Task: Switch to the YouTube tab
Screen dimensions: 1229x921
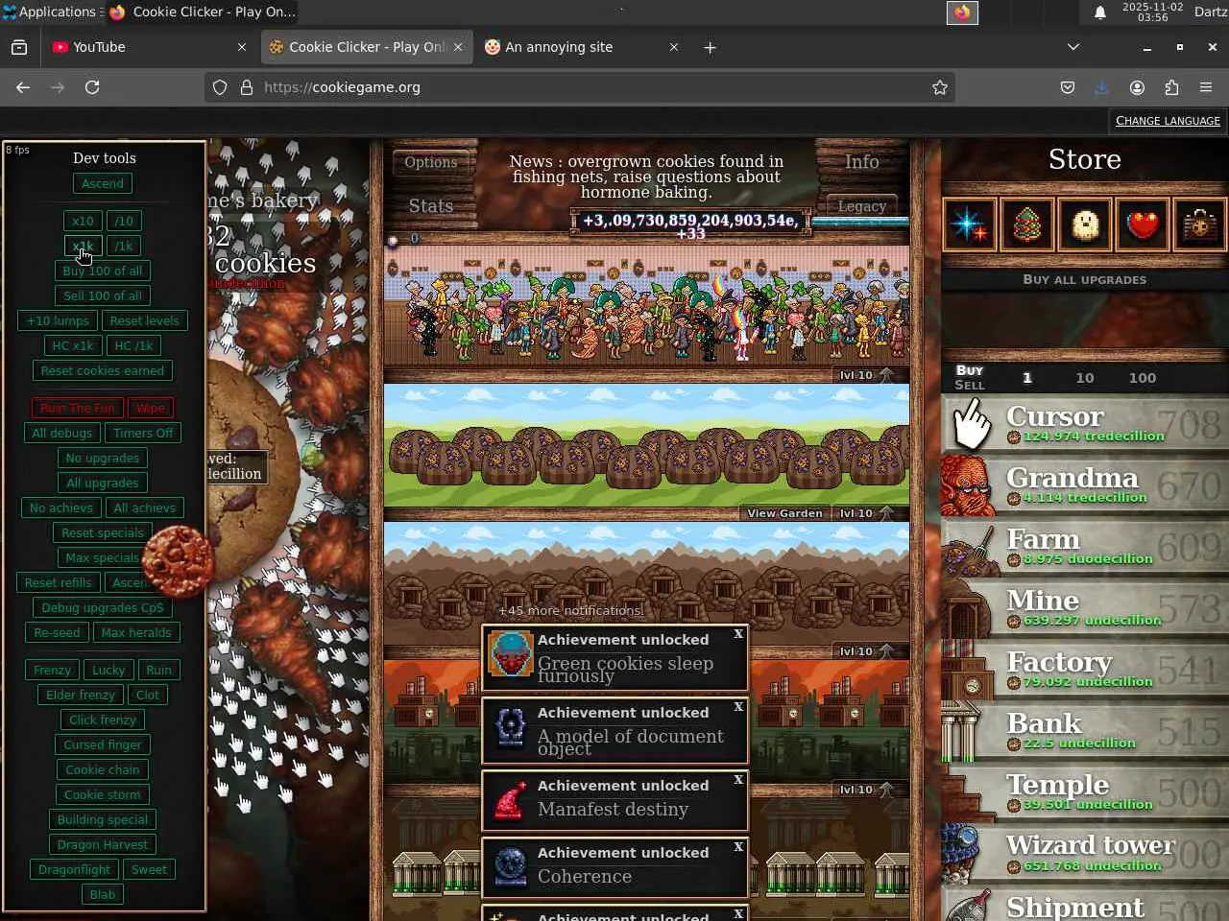Action: [149, 47]
